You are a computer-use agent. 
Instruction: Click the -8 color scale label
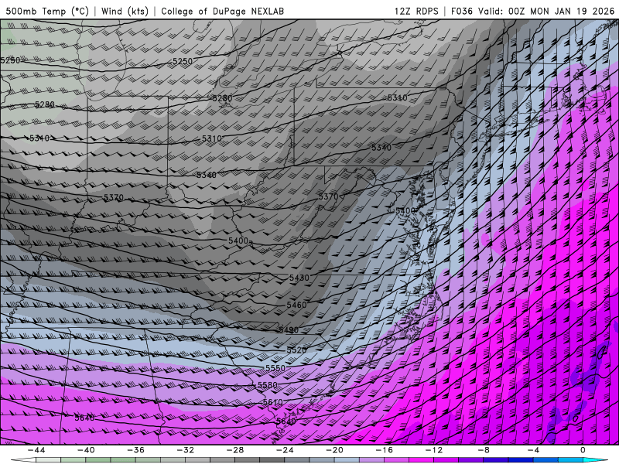coord(484,450)
